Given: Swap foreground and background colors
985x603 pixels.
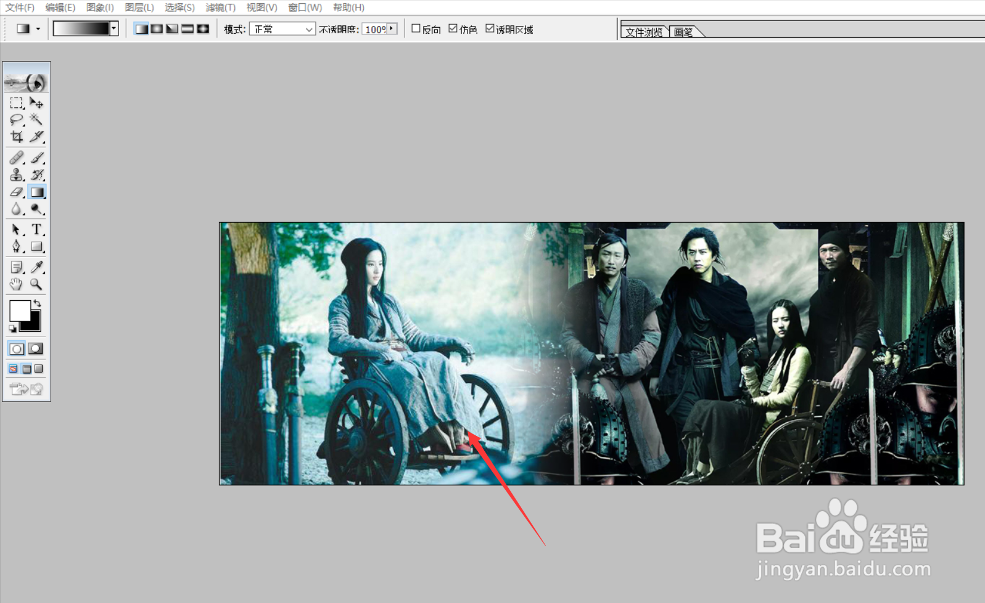Looking at the screenshot, I should pos(38,303).
